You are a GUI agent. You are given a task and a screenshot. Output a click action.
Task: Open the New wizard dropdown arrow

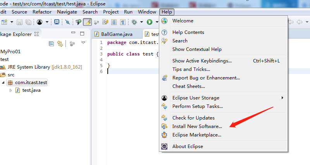pos(12,22)
